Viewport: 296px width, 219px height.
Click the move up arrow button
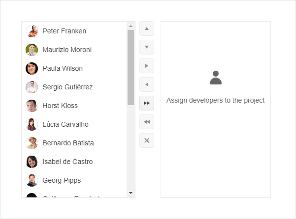tap(147, 28)
